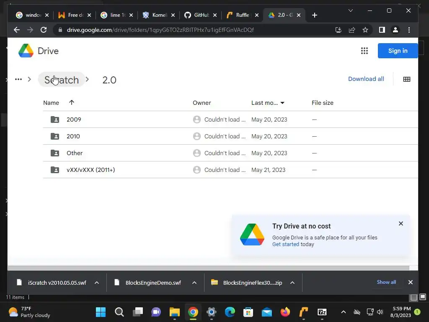Screen dimensions: 429x322
Task: Open the 2009 folder
Action: tap(230, 119)
